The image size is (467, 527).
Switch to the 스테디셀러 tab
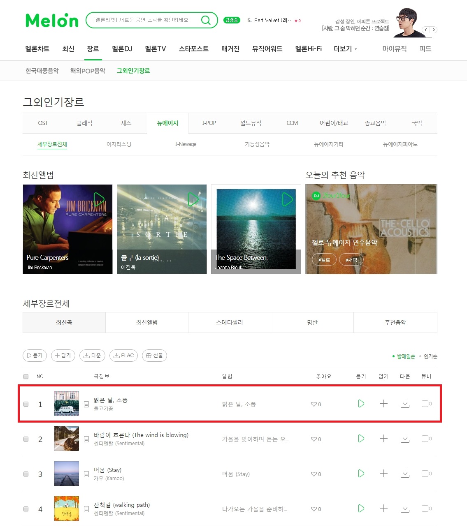pos(230,322)
